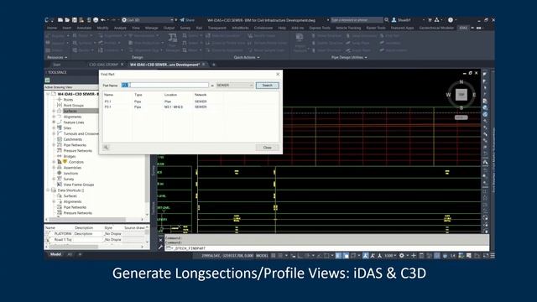Switch to the Start drawing tab
Screen dimensions: 537x302
57,65
